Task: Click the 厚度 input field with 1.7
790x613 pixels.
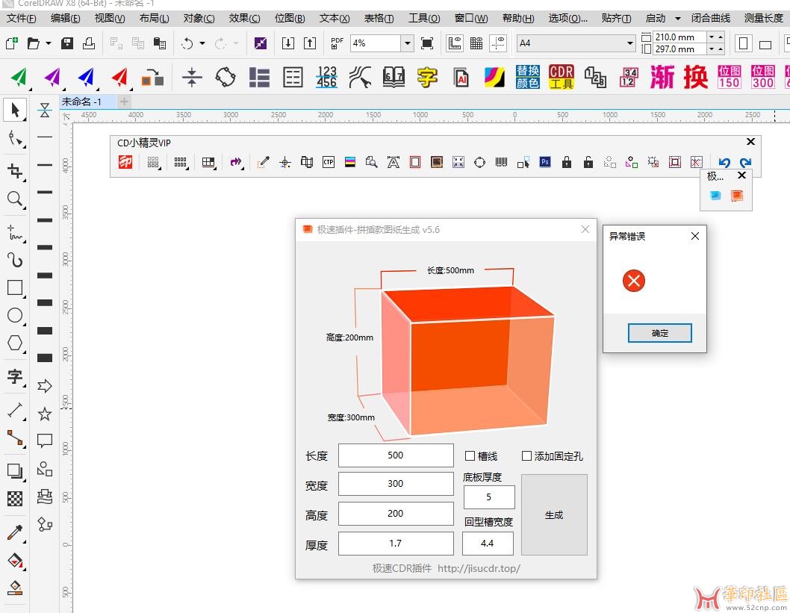Action: (x=396, y=544)
